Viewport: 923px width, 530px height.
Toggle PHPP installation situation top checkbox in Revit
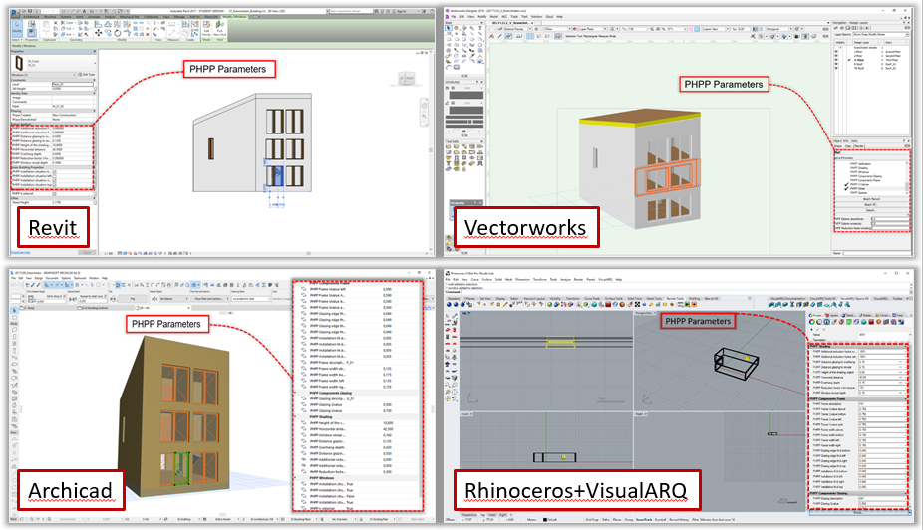click(54, 184)
